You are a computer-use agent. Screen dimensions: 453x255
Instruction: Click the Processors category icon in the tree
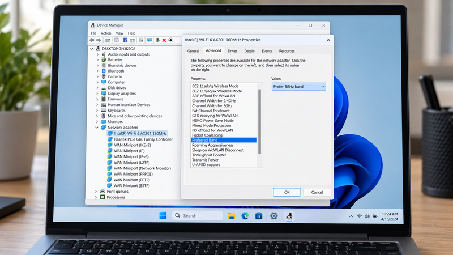point(102,197)
